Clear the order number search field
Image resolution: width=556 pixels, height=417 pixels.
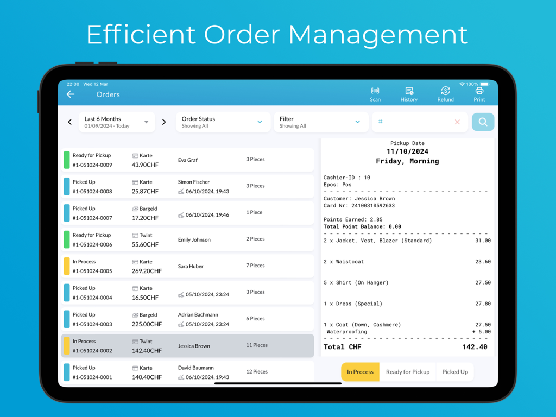[x=457, y=122]
